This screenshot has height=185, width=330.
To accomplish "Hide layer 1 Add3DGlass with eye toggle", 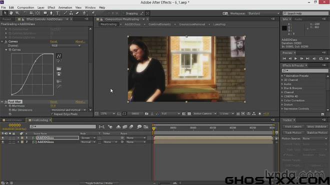I will coord(3,138).
